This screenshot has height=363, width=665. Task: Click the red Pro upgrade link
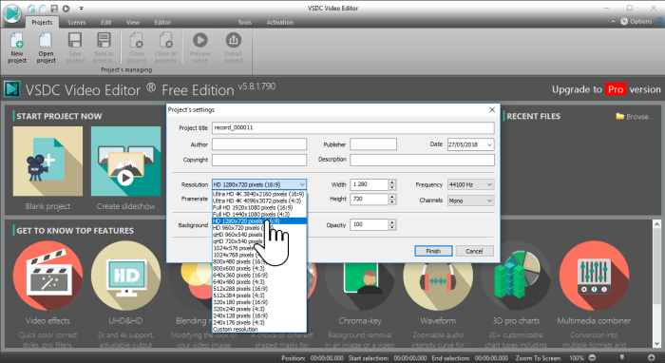(x=616, y=89)
